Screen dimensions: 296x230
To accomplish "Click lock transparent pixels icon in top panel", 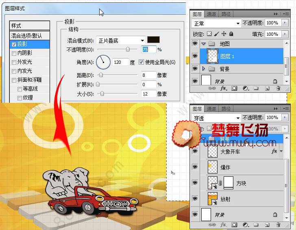I will point(209,34).
